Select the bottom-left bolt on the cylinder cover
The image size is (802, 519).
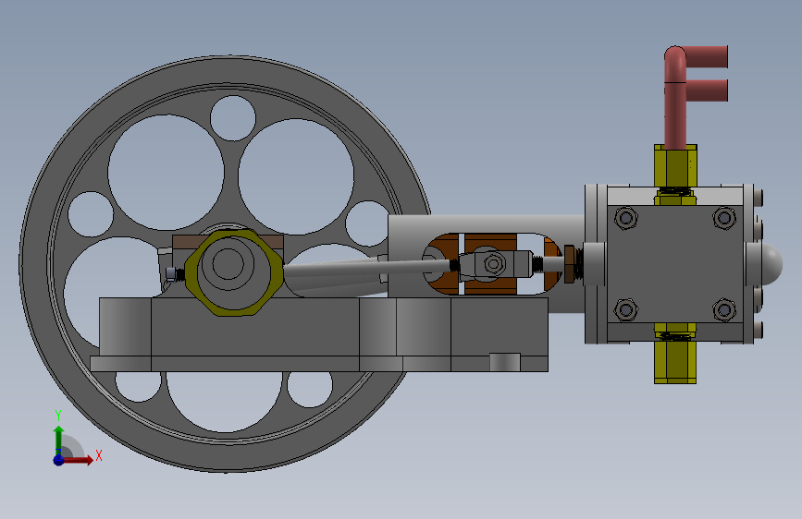625,309
